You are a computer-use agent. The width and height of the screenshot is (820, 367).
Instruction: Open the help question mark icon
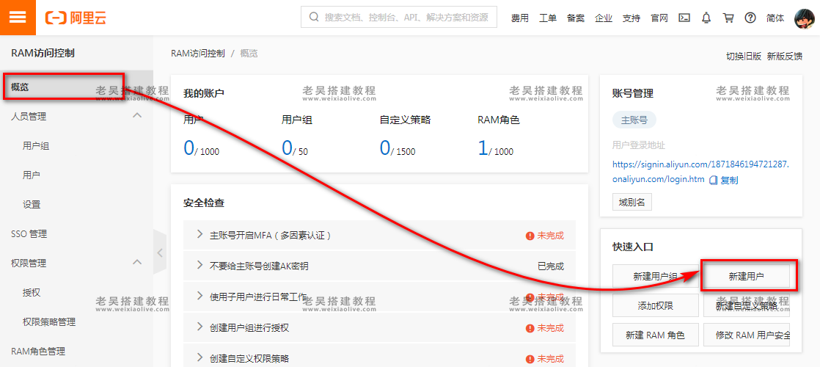pyautogui.click(x=750, y=18)
